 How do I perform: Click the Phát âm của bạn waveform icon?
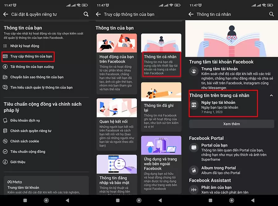pyautogui.click(x=194, y=190)
